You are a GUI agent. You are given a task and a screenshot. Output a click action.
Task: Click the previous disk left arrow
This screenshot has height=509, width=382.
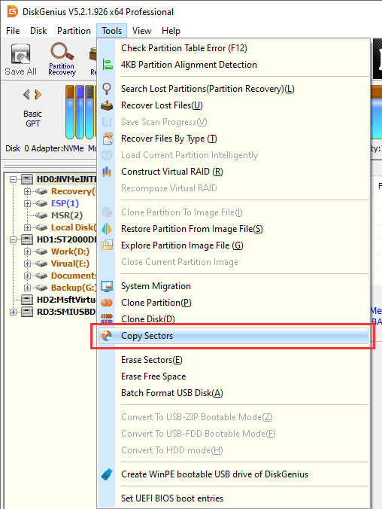pyautogui.click(x=26, y=94)
